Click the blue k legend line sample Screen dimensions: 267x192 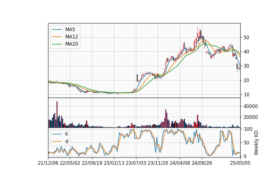tap(57, 134)
